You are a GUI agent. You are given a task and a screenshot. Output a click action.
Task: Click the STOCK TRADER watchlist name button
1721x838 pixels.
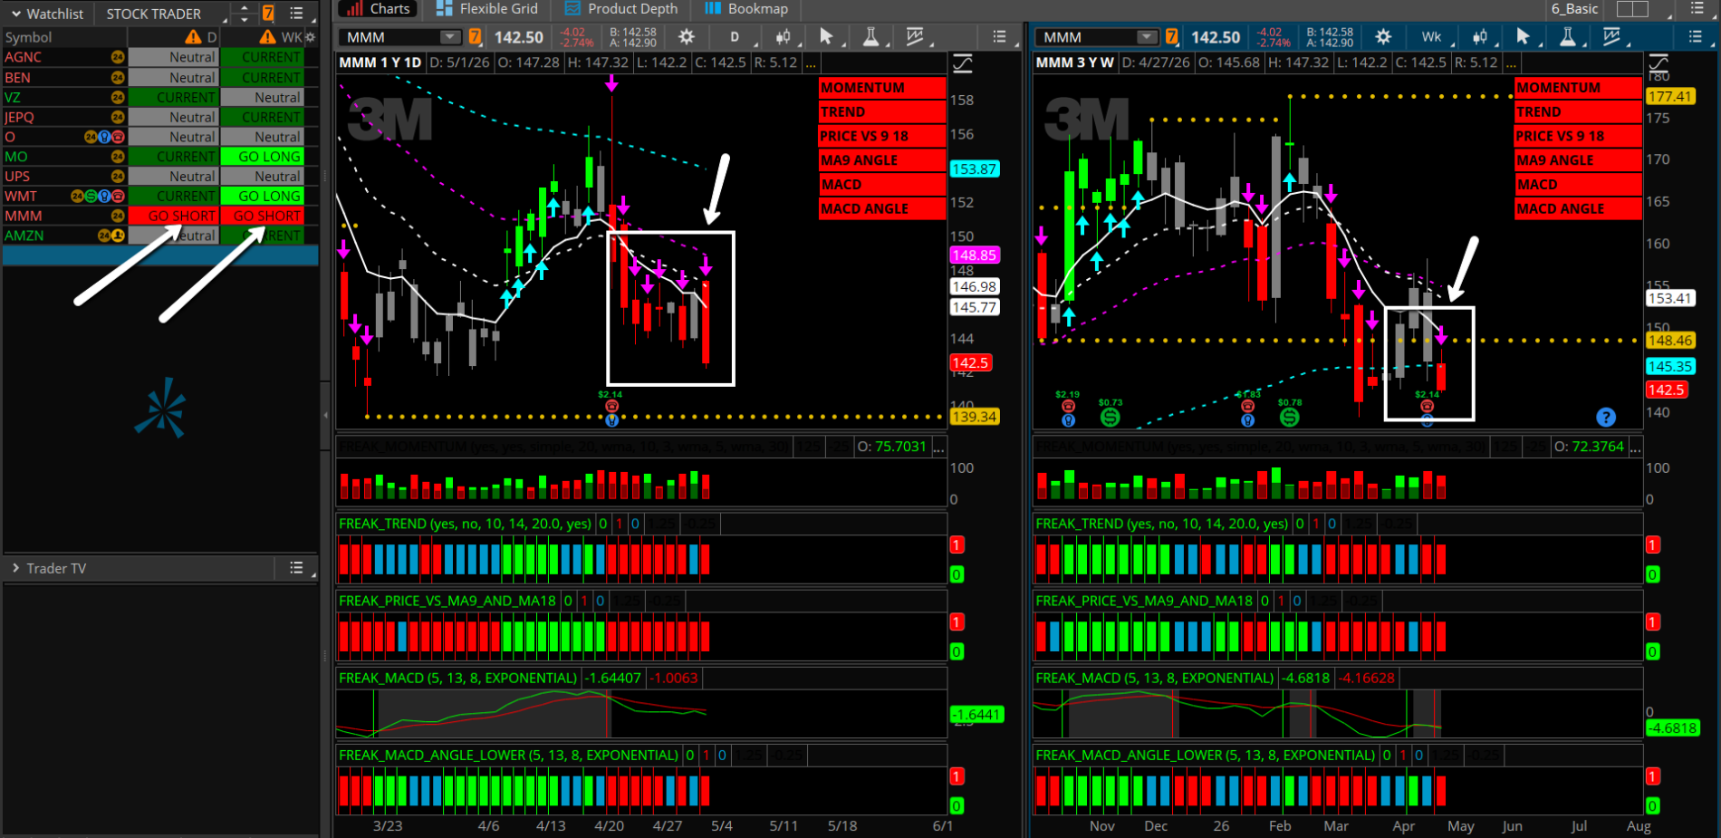coord(154,14)
